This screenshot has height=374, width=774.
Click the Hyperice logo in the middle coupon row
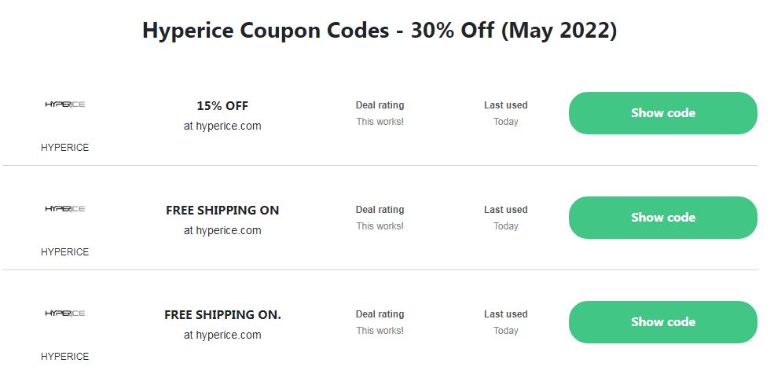click(65, 209)
